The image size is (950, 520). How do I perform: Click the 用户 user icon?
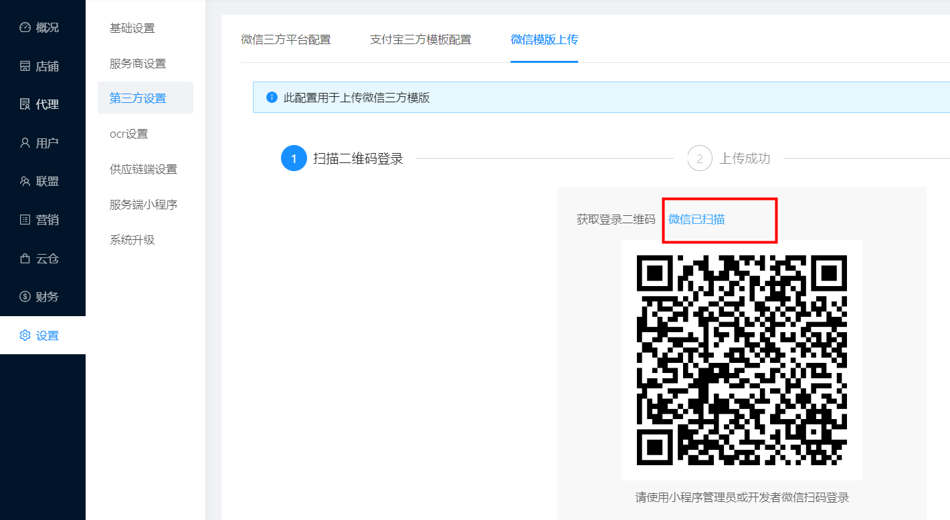[25, 143]
